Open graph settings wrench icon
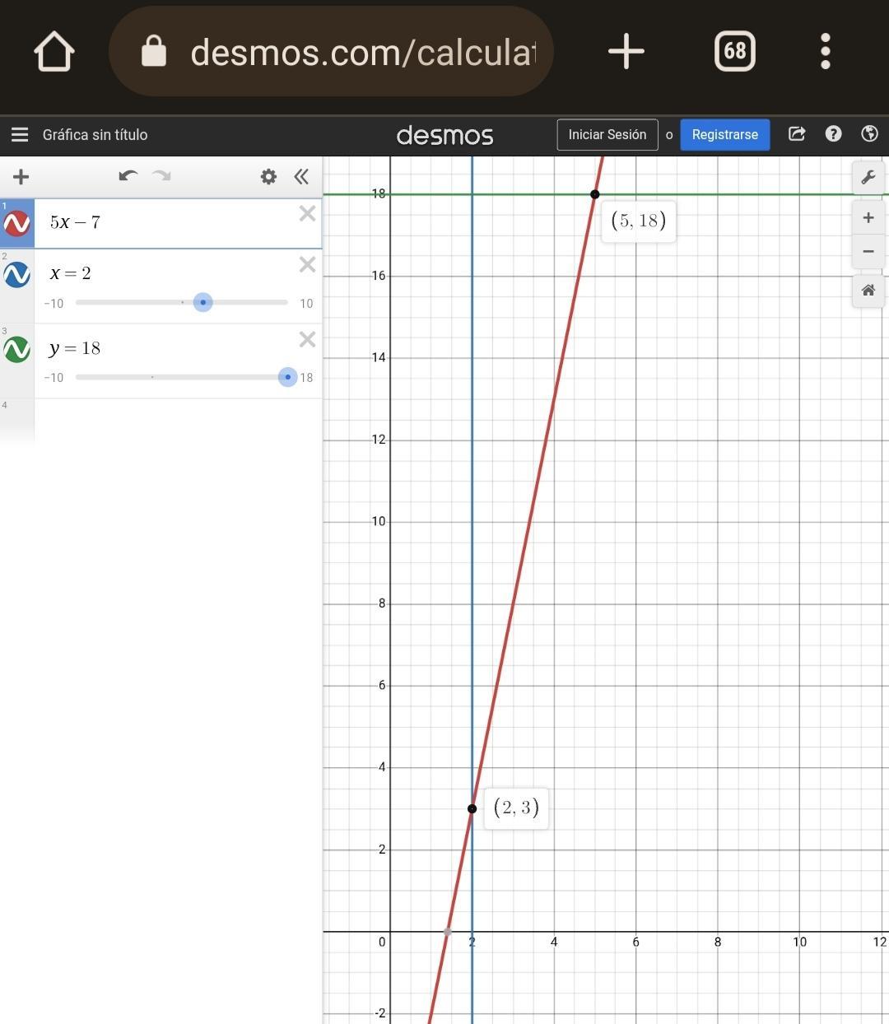889x1024 pixels. click(868, 178)
